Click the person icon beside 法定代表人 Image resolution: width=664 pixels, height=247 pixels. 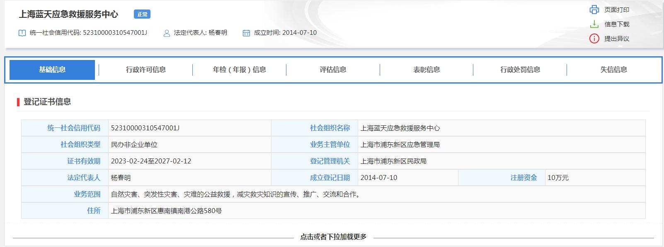167,33
